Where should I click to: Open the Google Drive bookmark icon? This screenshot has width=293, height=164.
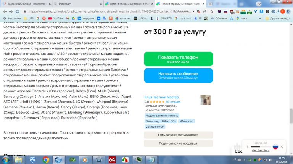tap(73, 18)
